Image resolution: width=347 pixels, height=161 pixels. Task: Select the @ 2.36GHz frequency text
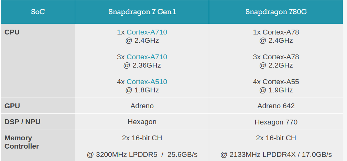tap(142, 65)
